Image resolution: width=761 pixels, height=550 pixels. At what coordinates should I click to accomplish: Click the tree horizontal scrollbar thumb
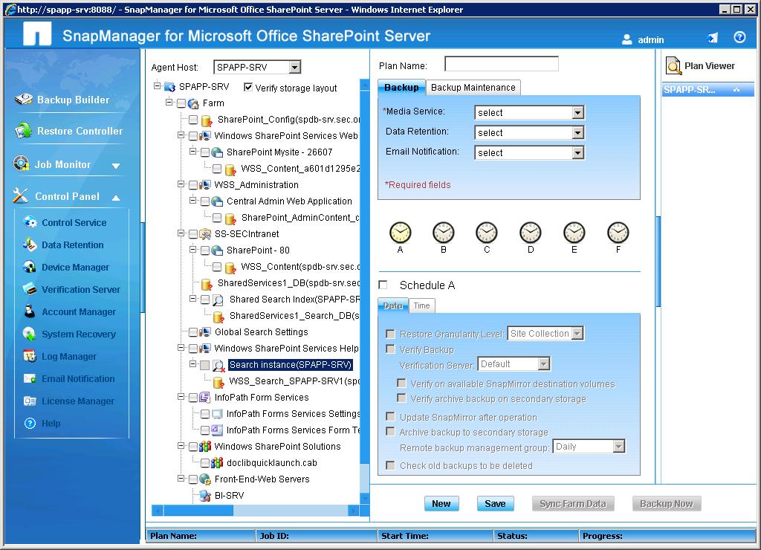[x=198, y=510]
